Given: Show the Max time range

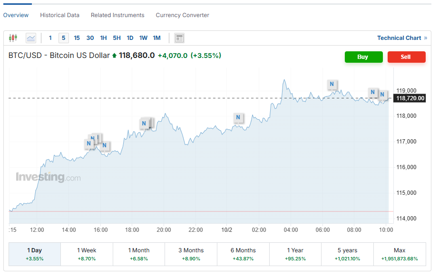Looking at the screenshot, I should tap(400, 254).
